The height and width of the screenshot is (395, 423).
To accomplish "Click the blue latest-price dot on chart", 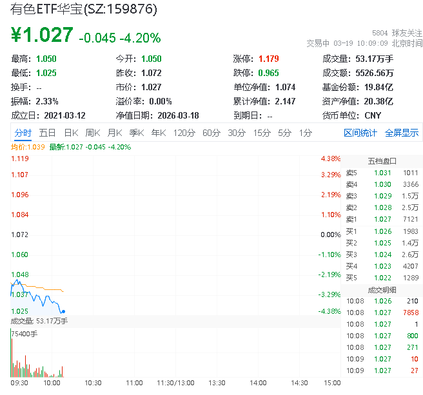I will pyautogui.click(x=63, y=311).
